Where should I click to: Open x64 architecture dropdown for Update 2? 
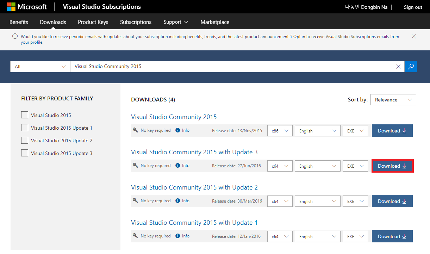coord(280,201)
